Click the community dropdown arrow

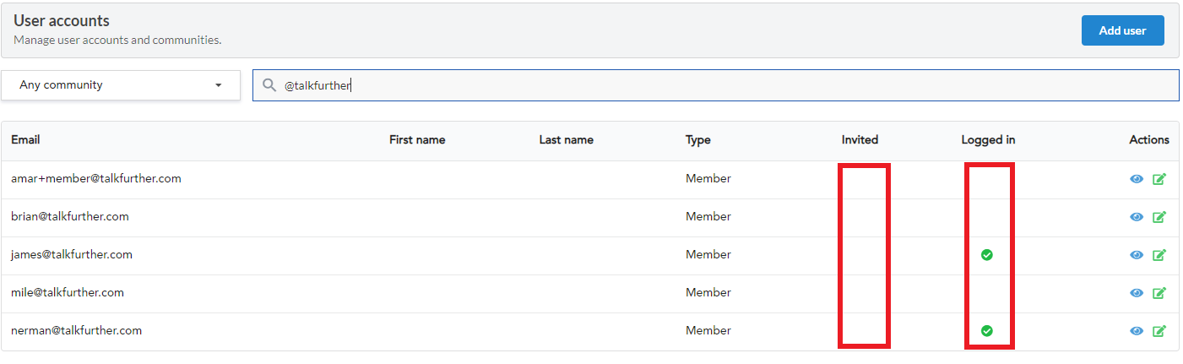pos(219,85)
